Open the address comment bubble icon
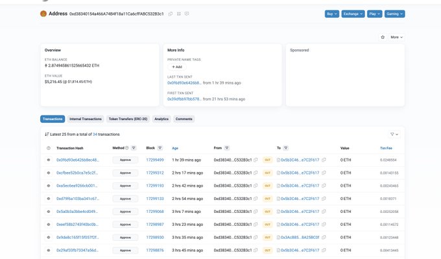 pos(187,14)
